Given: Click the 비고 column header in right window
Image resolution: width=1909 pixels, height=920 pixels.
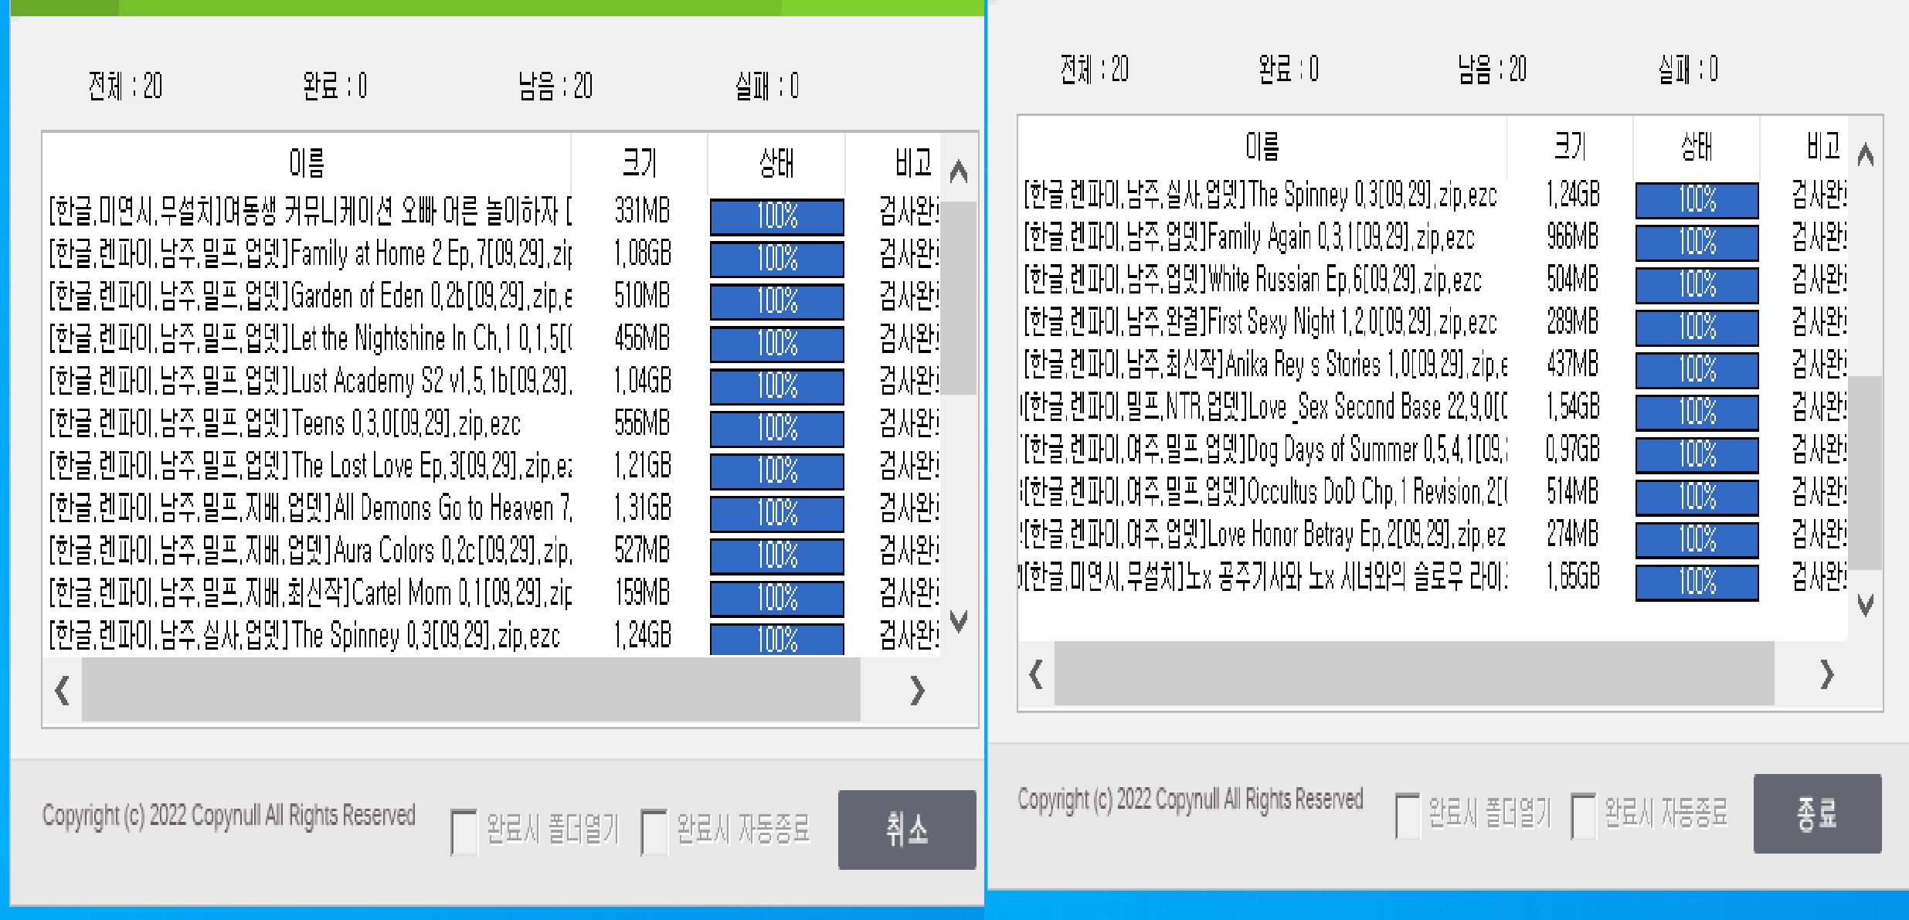Looking at the screenshot, I should pos(1826,146).
